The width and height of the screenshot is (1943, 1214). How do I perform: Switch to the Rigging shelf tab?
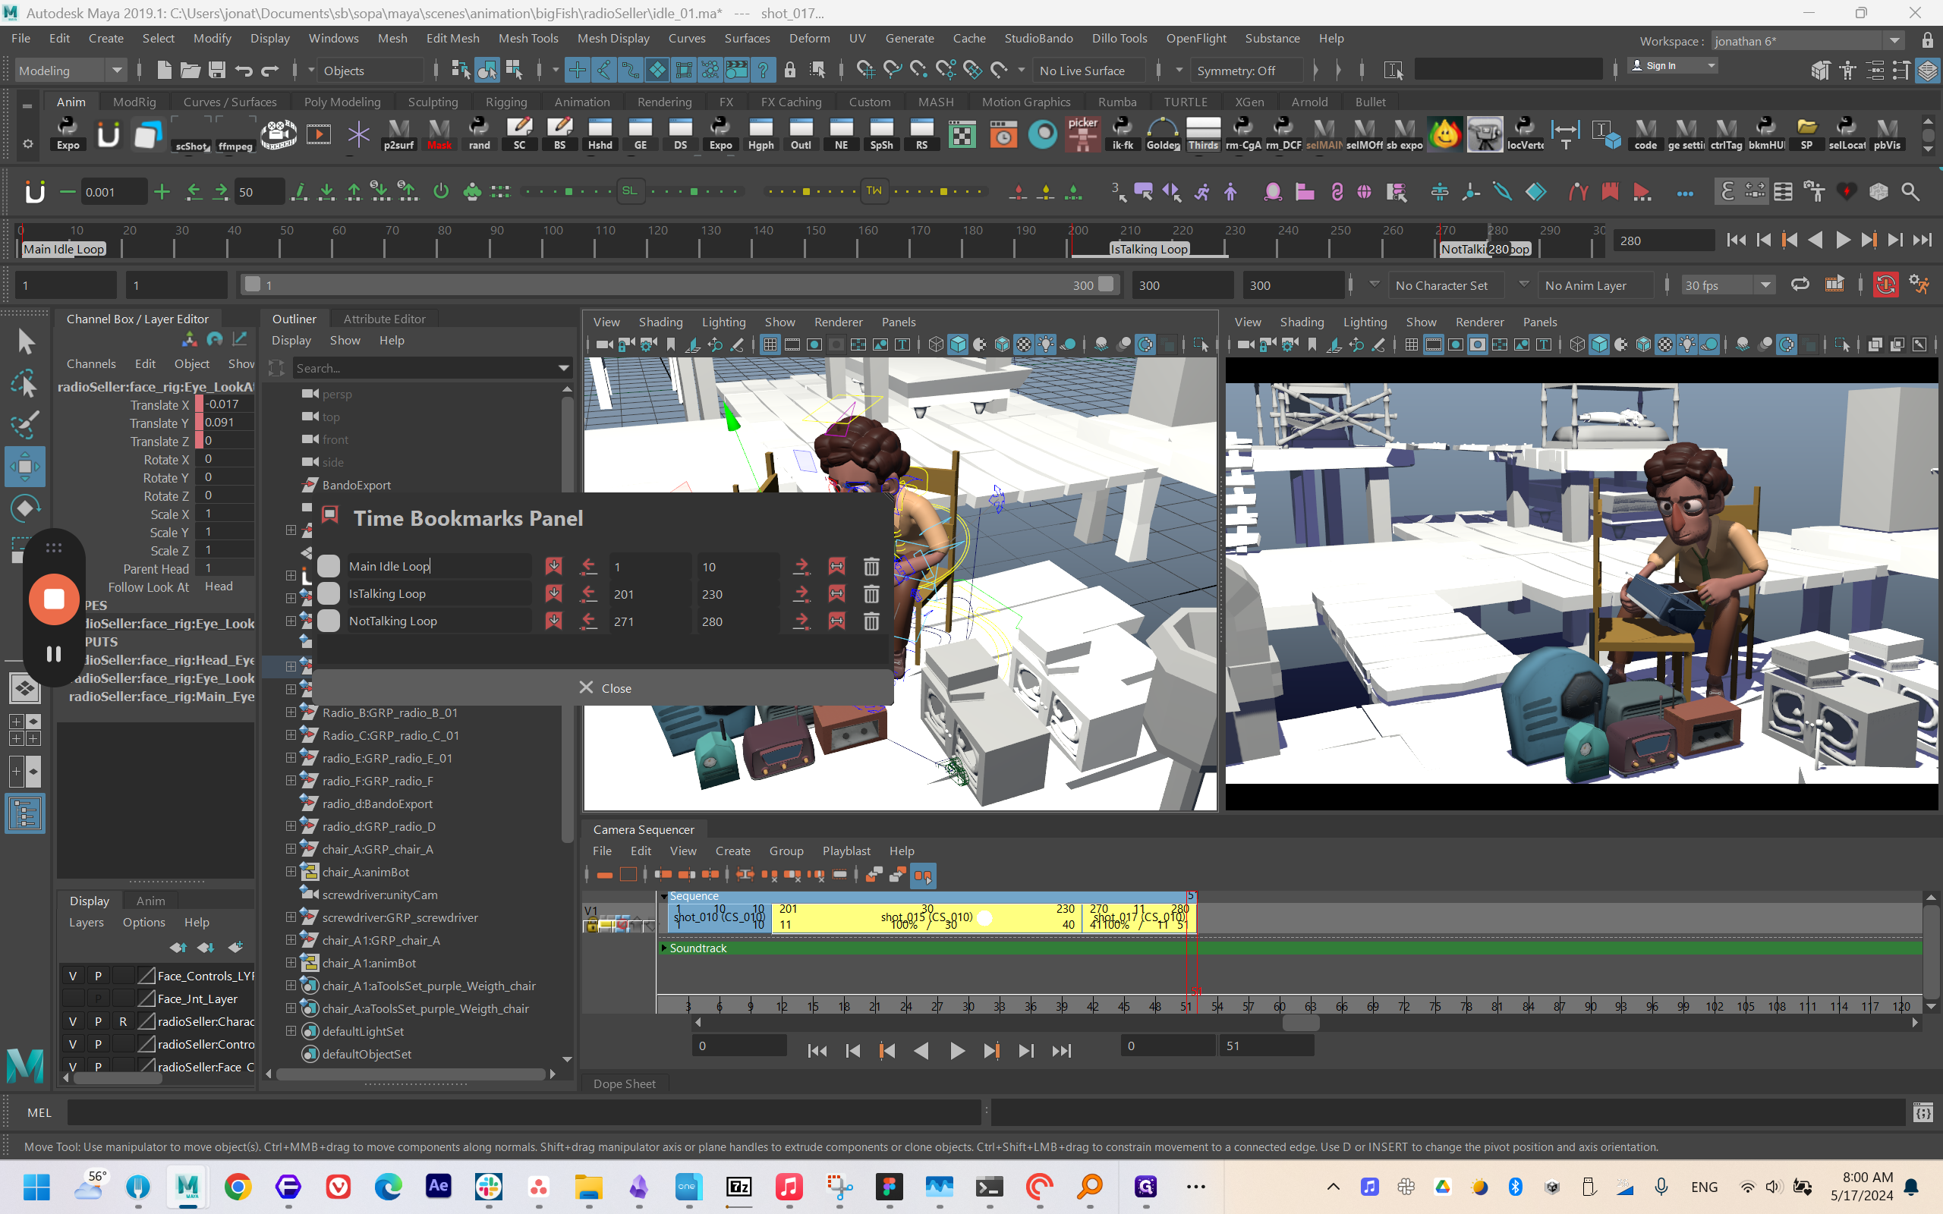click(505, 102)
